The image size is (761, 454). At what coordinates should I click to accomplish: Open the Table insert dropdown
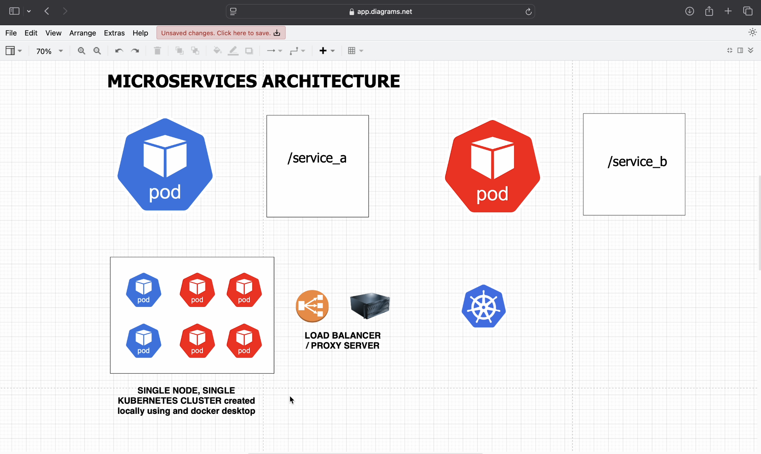point(355,51)
